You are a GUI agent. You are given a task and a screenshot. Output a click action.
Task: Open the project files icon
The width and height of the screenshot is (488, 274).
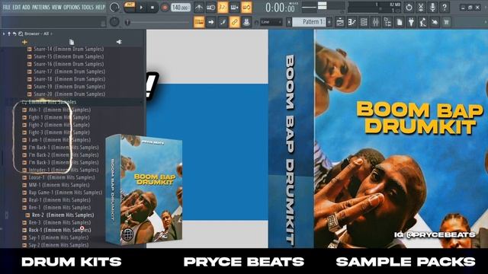tap(400, 22)
